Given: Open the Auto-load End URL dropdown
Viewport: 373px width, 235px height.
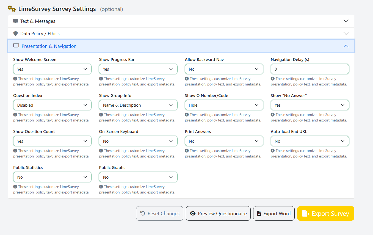Looking at the screenshot, I should [x=310, y=141].
